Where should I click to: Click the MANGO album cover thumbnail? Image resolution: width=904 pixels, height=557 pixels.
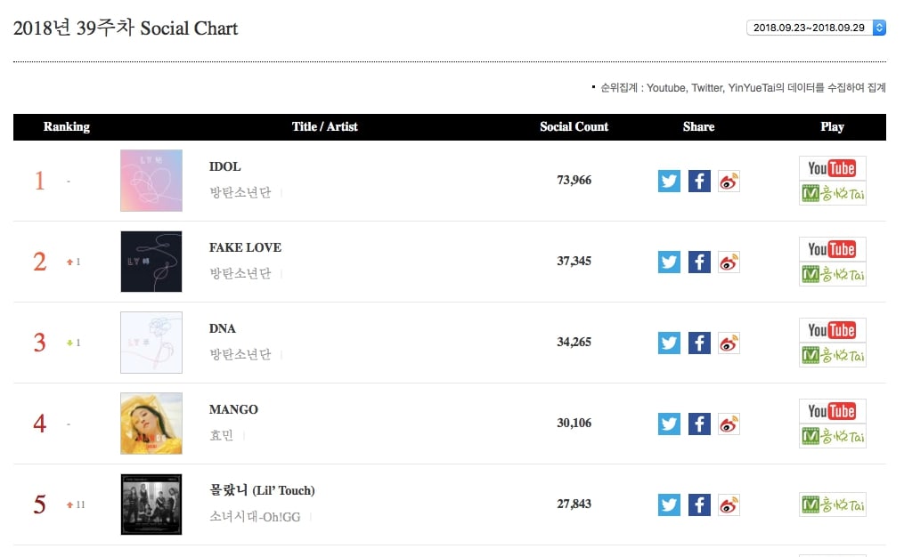[x=151, y=424]
